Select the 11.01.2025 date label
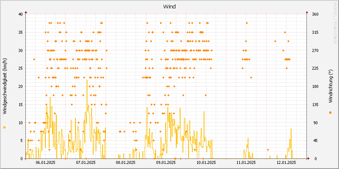Viewport: 339px width, 169px height. [x=246, y=162]
